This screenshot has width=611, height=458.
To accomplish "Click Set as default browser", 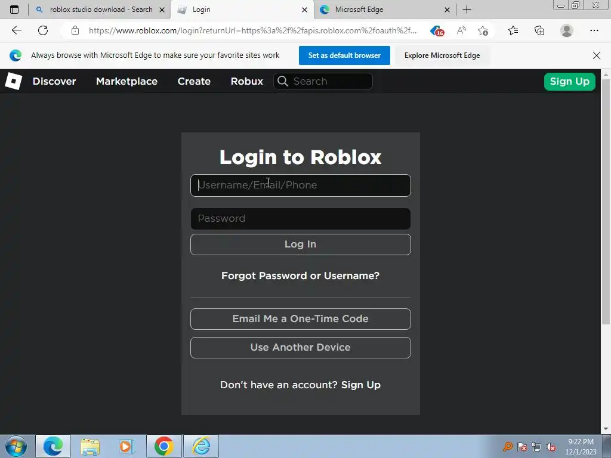I will pyautogui.click(x=344, y=55).
